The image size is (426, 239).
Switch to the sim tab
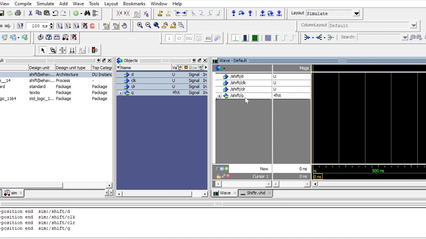pyautogui.click(x=14, y=193)
